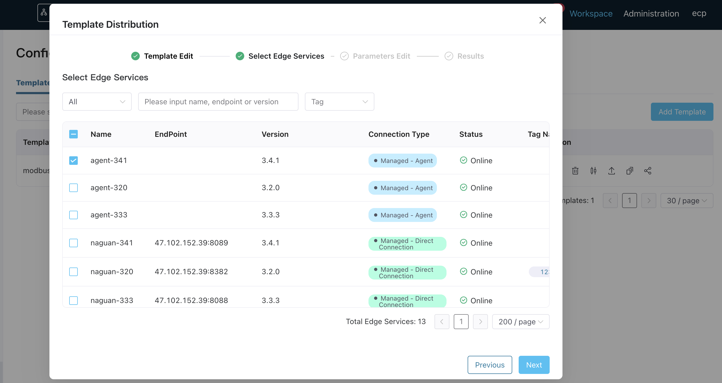
Task: Click the Parameters Edit step circle icon
Action: [344, 56]
